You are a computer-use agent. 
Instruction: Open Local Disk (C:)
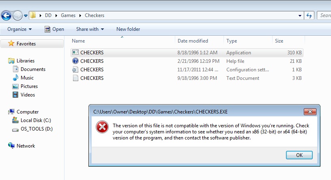coord(36,120)
